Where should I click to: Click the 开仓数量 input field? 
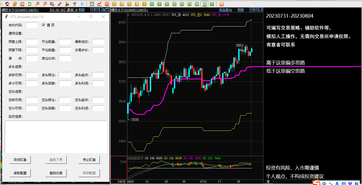(x=65, y=42)
